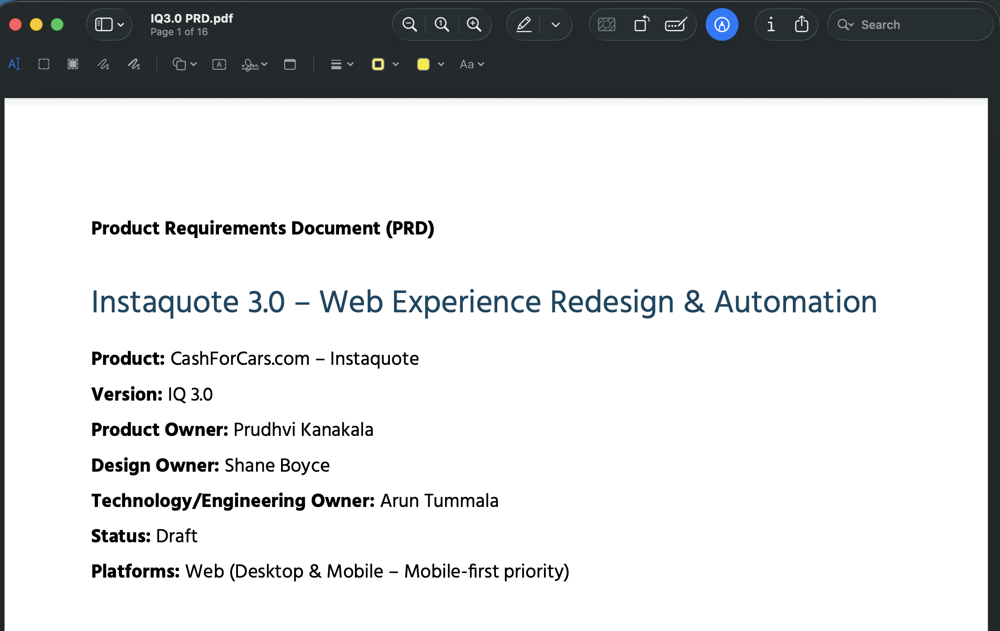Open search options magnifier chevron
The height and width of the screenshot is (631, 1000).
pyautogui.click(x=845, y=25)
